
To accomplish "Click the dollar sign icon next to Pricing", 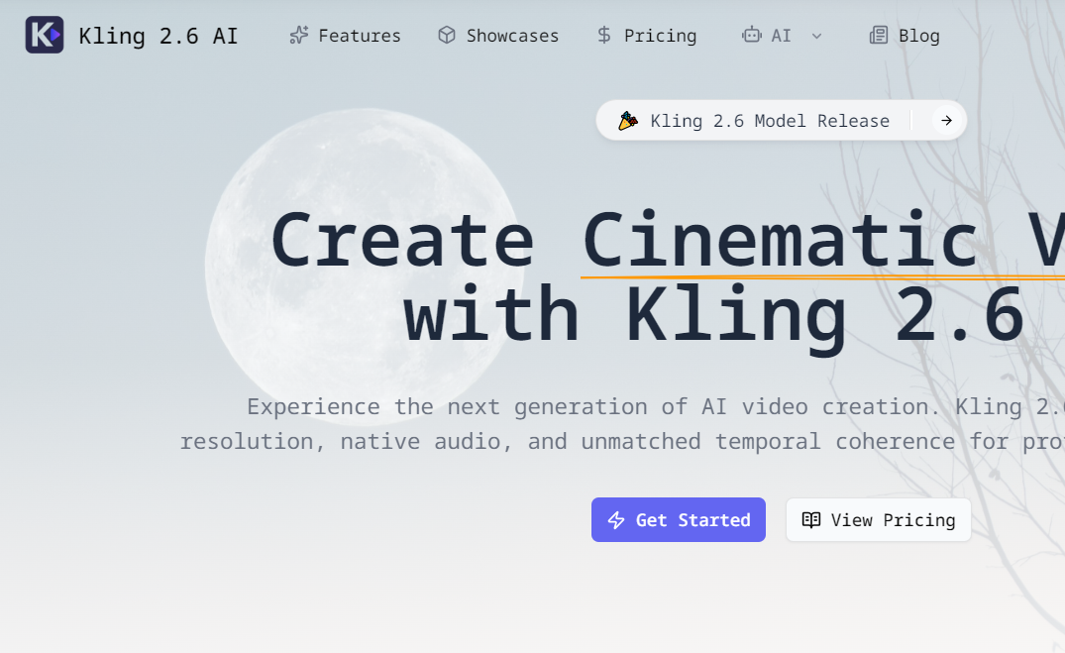I will coord(603,35).
